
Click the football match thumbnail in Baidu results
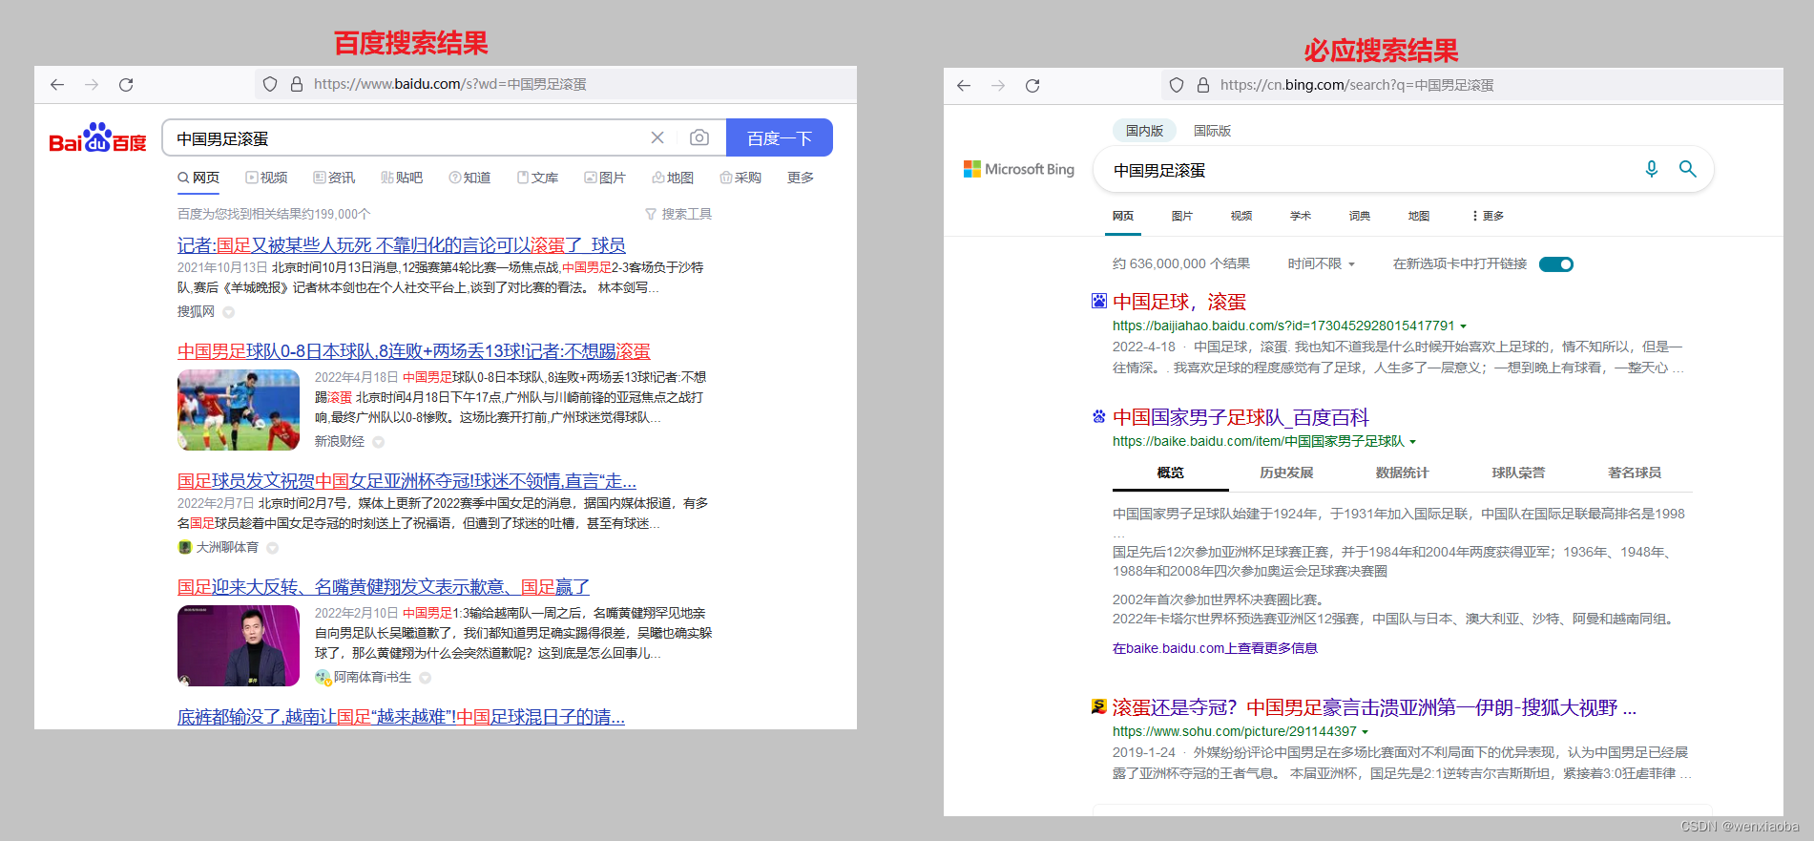point(239,410)
